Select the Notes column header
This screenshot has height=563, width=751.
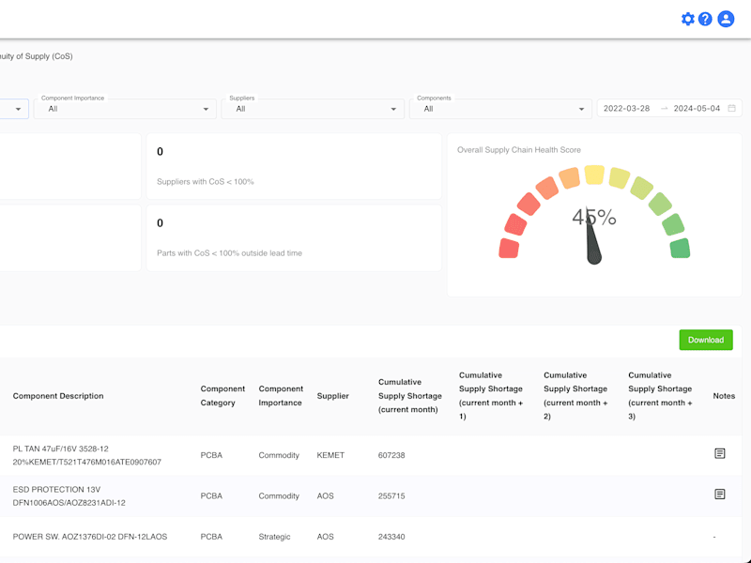[x=724, y=396]
